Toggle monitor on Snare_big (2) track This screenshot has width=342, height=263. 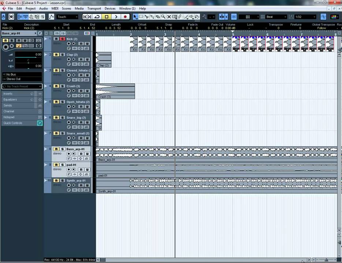(74, 122)
